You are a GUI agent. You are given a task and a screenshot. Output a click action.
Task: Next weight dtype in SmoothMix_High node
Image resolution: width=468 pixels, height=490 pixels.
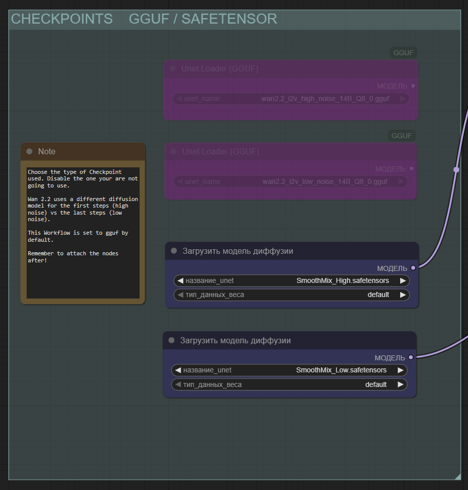403,295
